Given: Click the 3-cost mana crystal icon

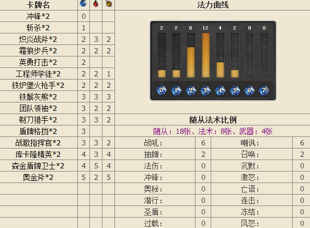Looking at the screenshot, I should tap(205, 90).
